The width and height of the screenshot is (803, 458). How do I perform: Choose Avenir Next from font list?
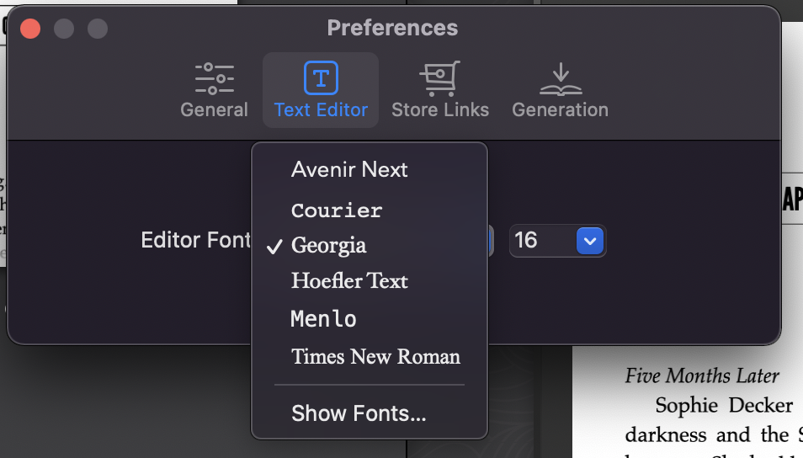tap(349, 170)
